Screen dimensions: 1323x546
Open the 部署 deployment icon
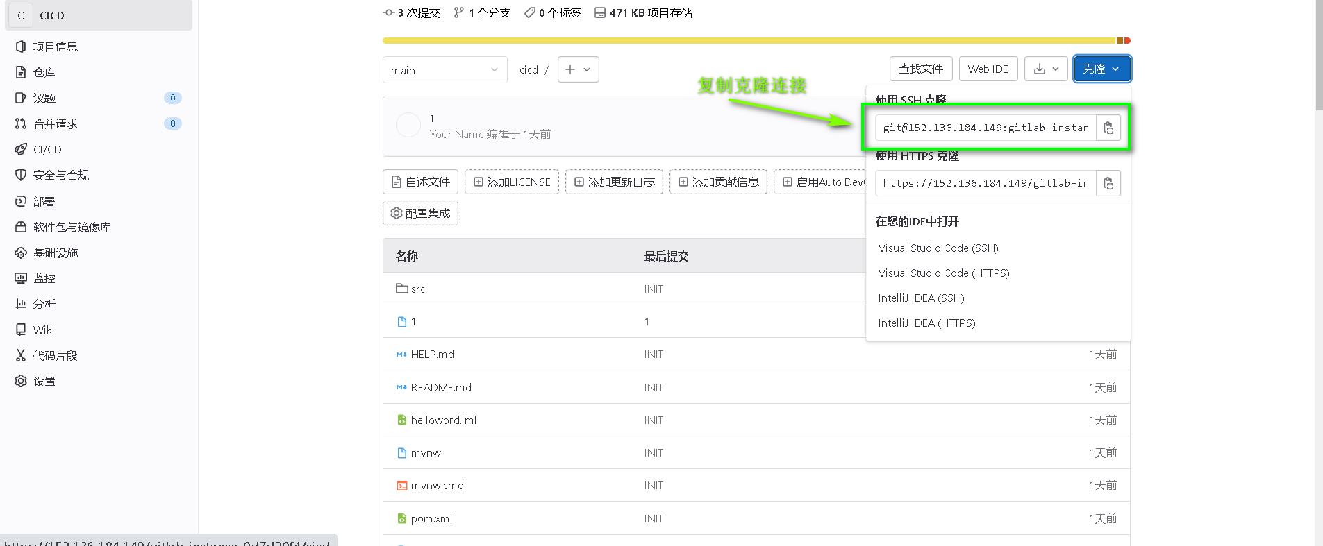pos(21,201)
